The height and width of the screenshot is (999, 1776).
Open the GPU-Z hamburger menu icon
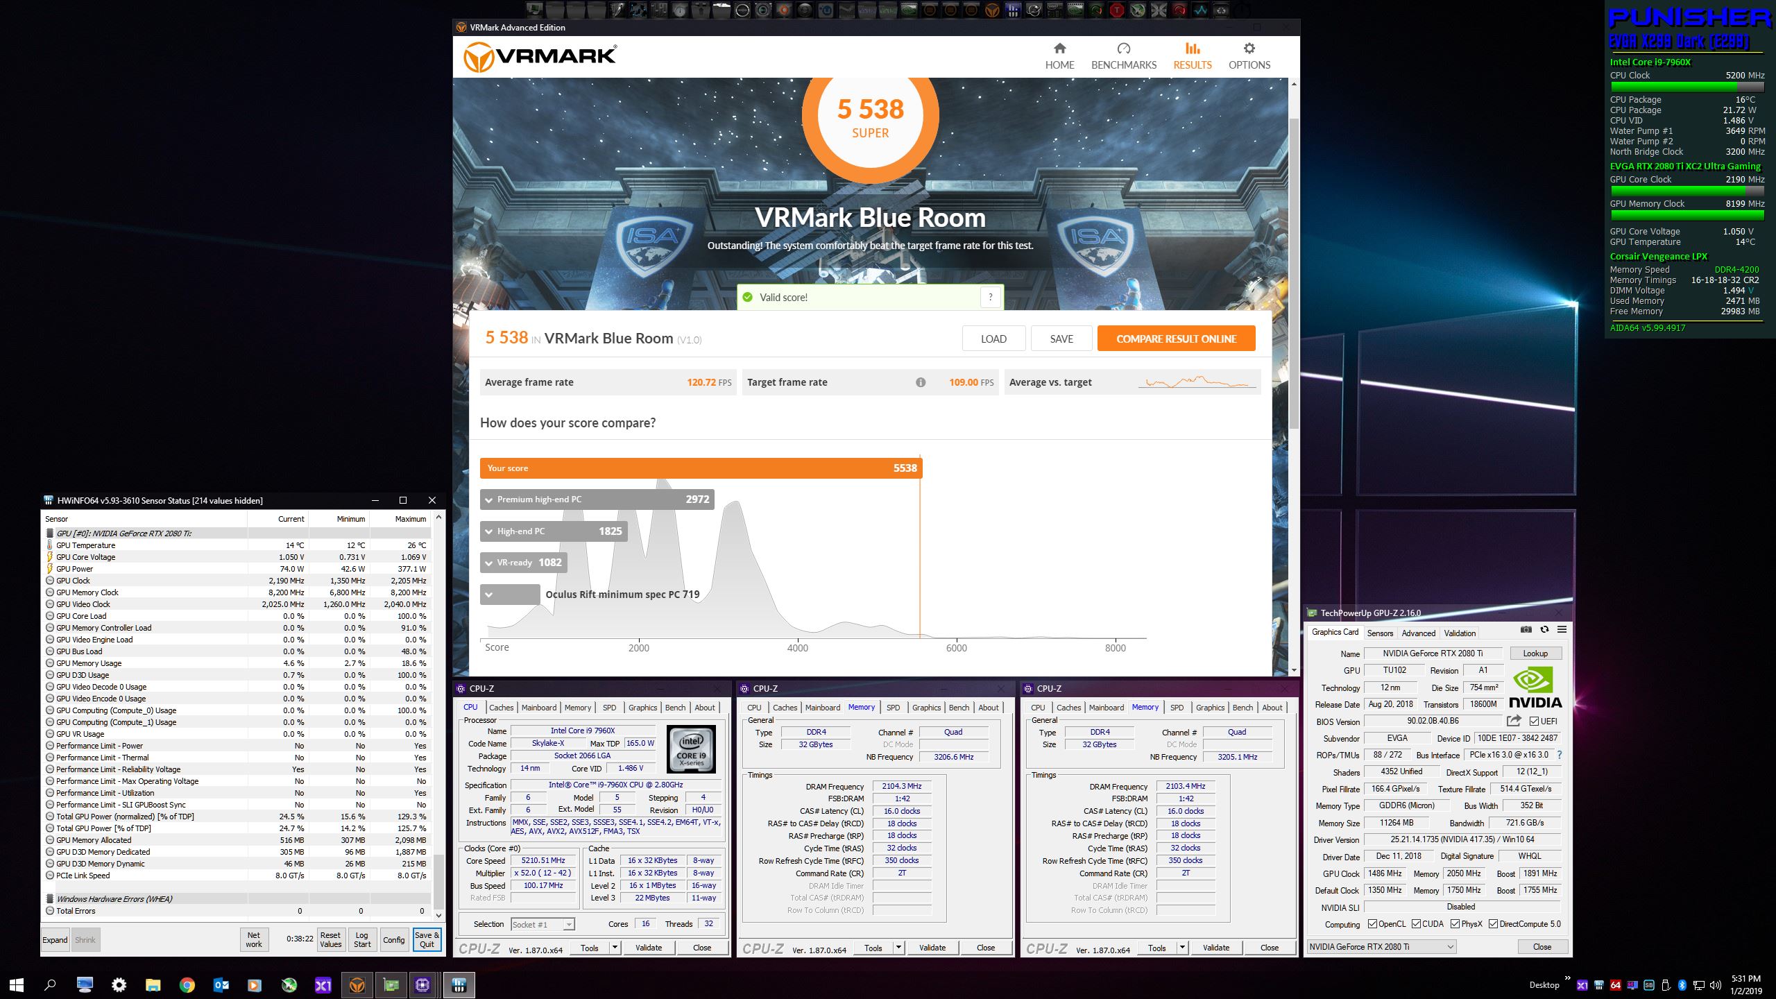1562,630
